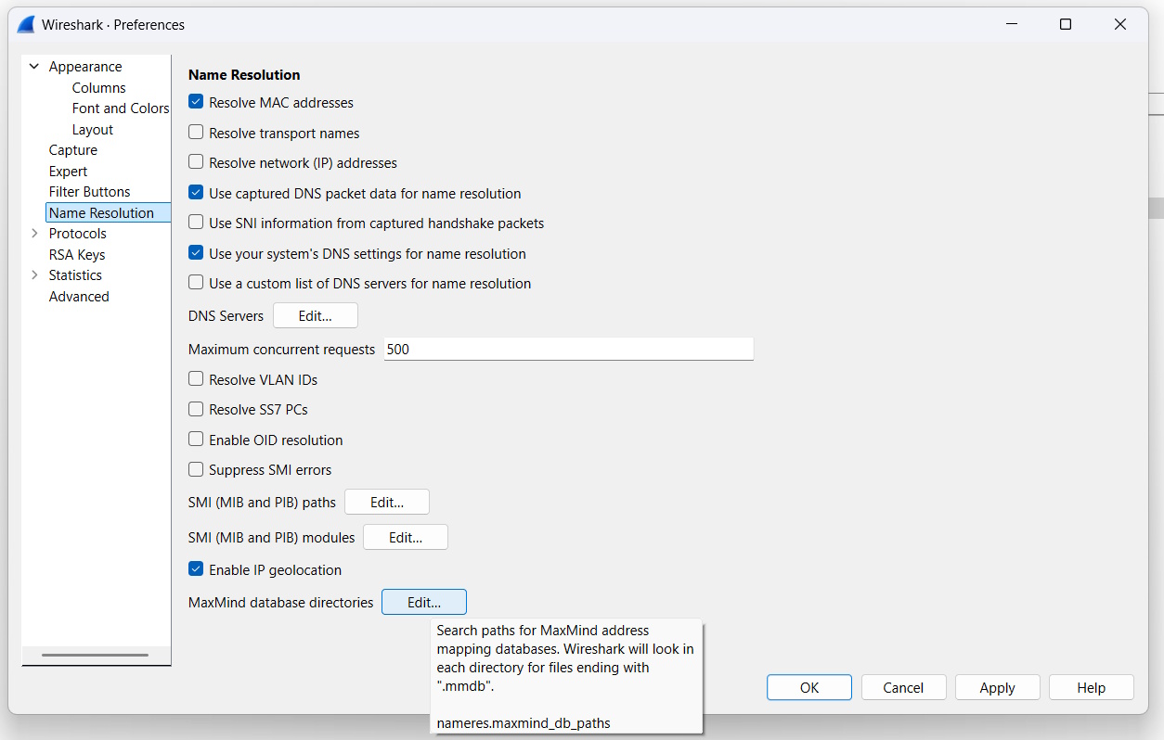Image resolution: width=1164 pixels, height=740 pixels.
Task: Click the MaxMind database directories label
Action: [280, 603]
